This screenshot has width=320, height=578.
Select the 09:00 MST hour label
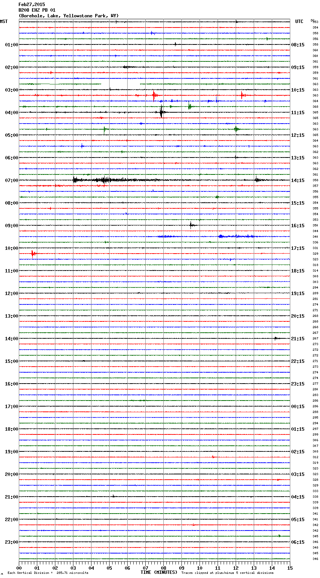click(x=12, y=225)
